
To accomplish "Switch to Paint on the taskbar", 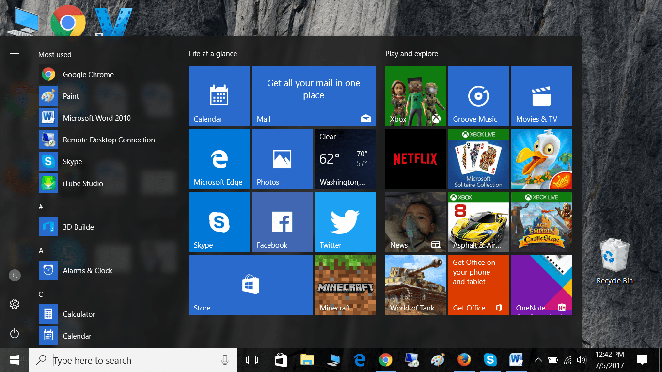I will pyautogui.click(x=438, y=360).
